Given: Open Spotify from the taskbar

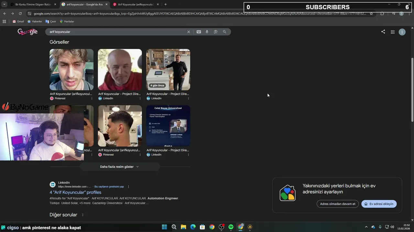Looking at the screenshot, I should (231, 227).
